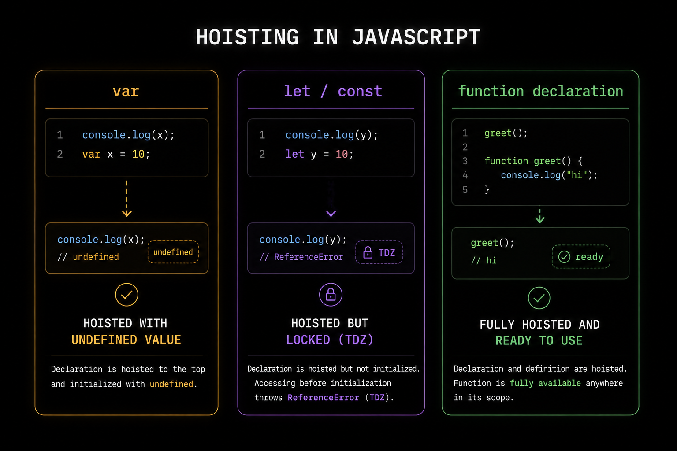Viewport: 677px width, 451px height.
Task: Click the UNDEFINED VALUE orange caption
Action: 126,340
